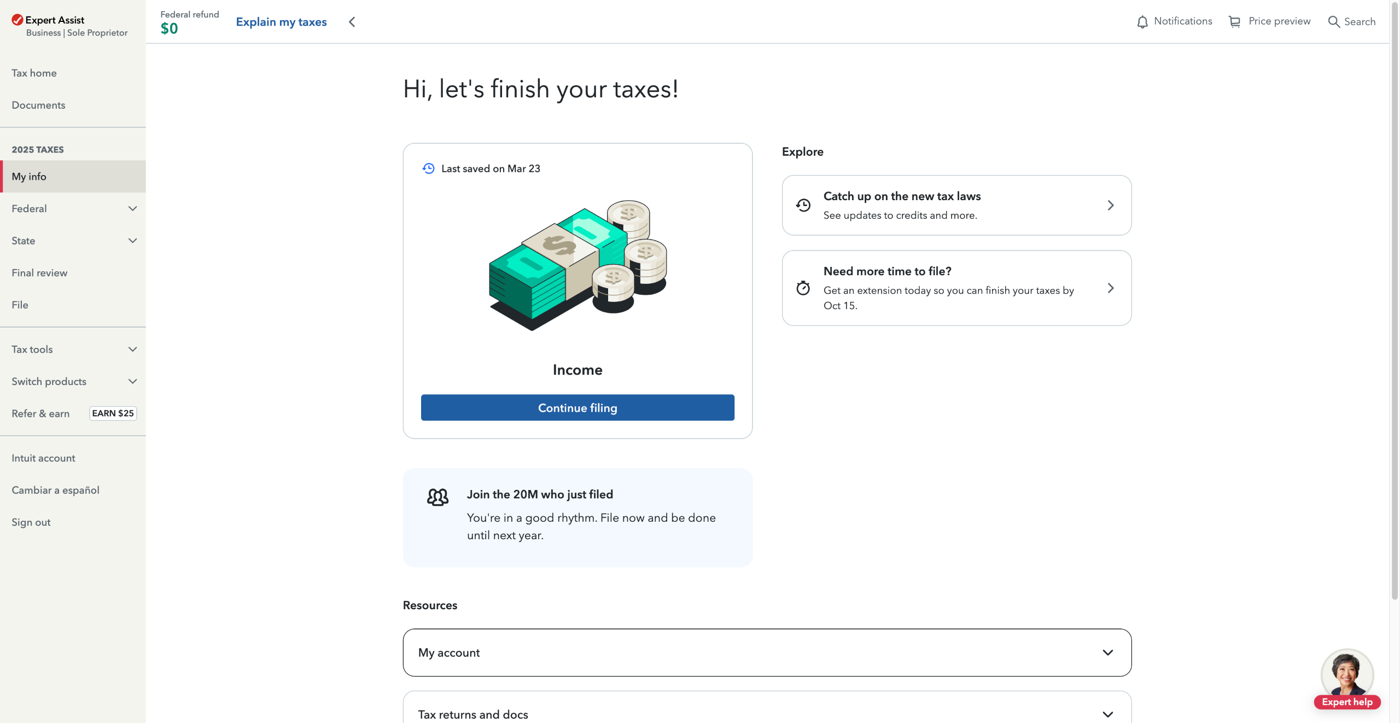The height and width of the screenshot is (723, 1400).
Task: Collapse sidebar with back chevron arrow
Action: [x=352, y=22]
